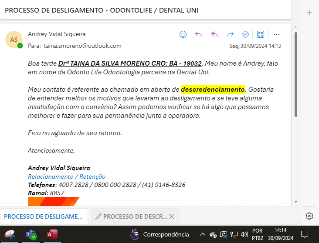
Task: Click the Ramal: 8857 line
Action: [x=46, y=193]
